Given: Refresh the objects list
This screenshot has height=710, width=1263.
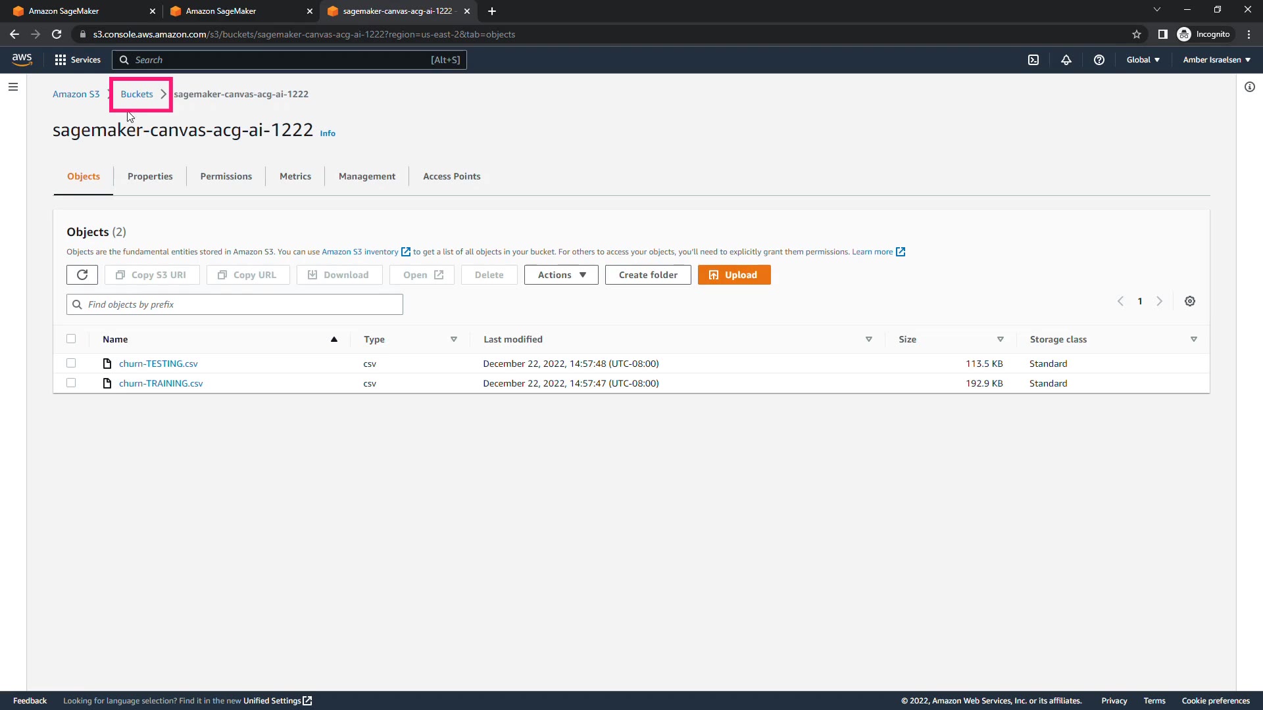Looking at the screenshot, I should (82, 275).
